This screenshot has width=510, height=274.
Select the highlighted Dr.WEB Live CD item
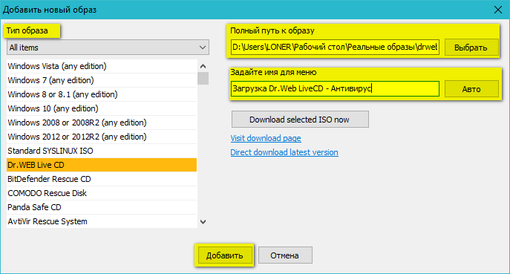(102, 165)
